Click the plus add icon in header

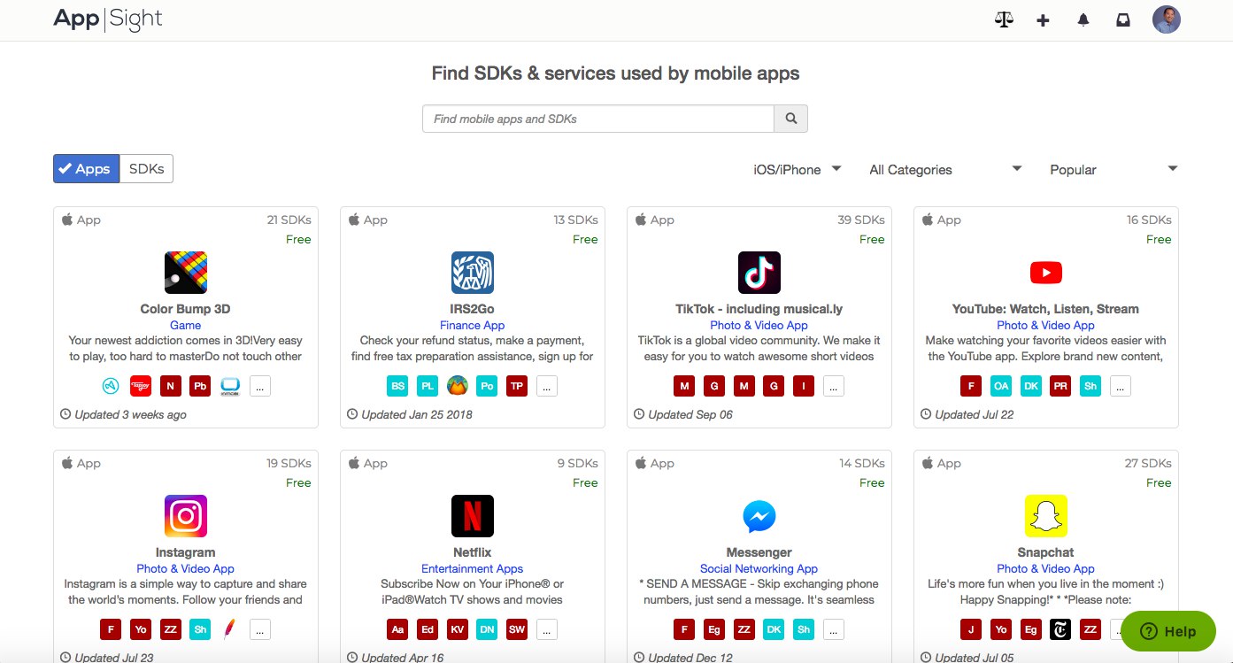[x=1044, y=19]
